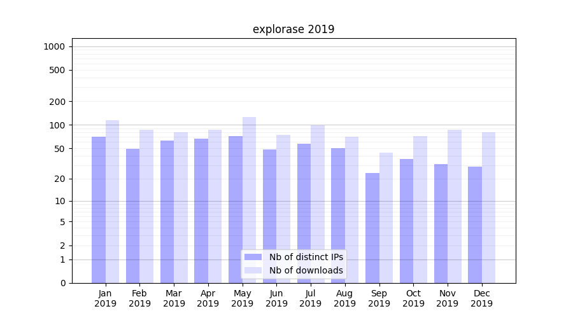Click the January distinct IPs bar
Image resolution: width=573 pixels, height=318 pixels.
[99, 210]
